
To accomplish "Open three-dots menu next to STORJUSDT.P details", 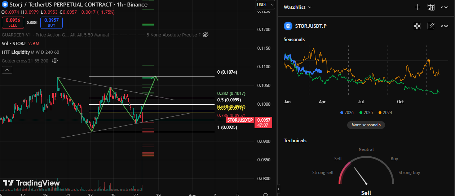I will tap(445, 26).
